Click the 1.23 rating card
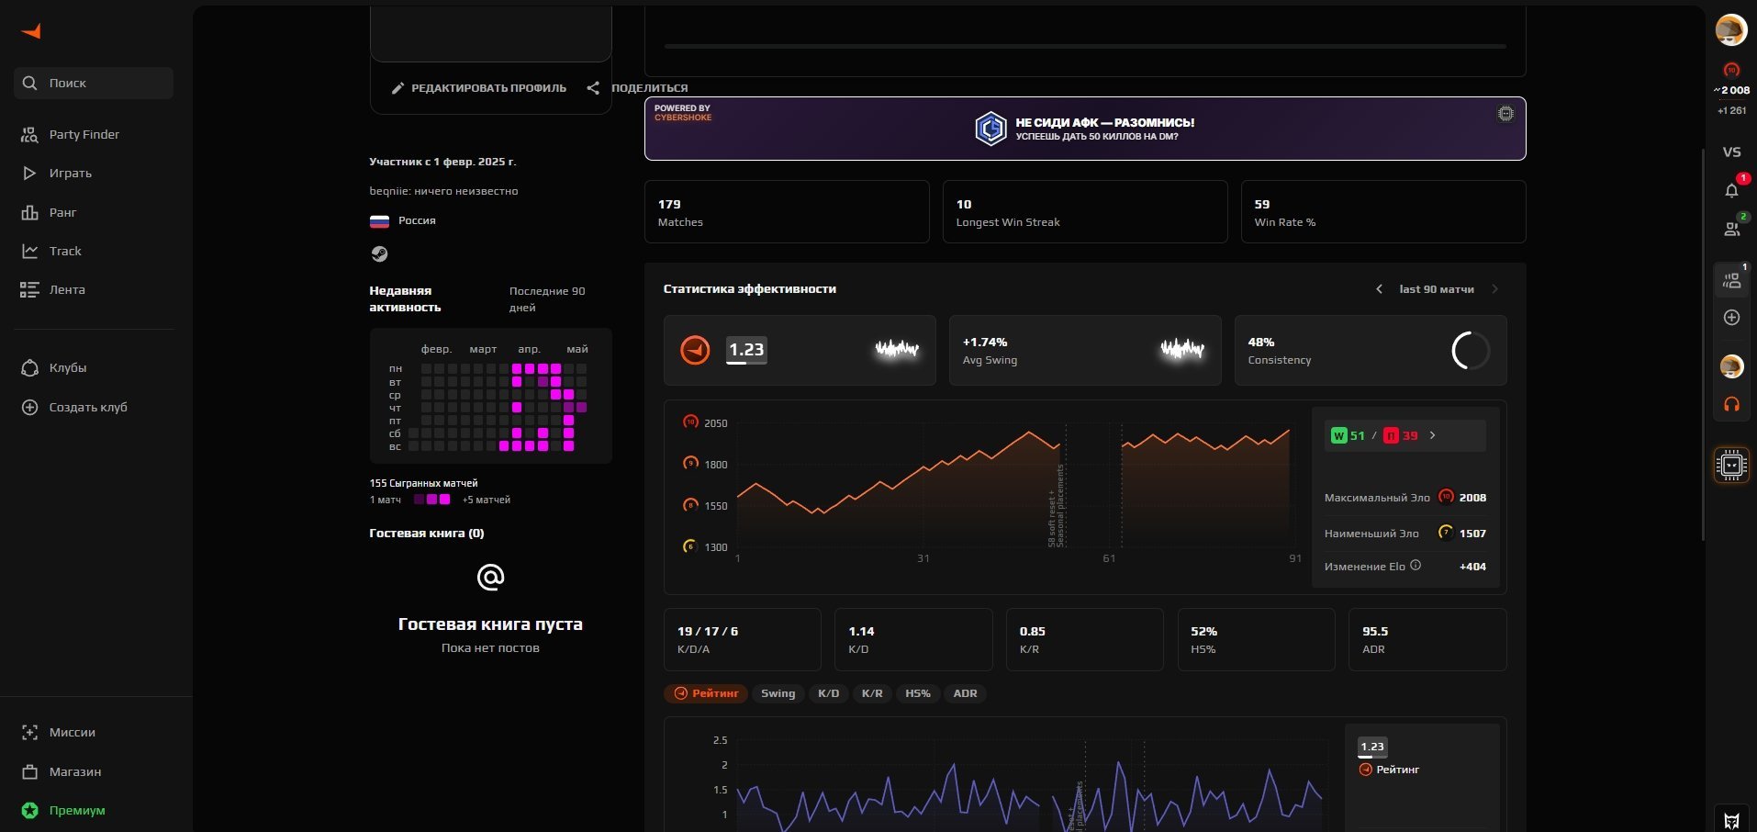The height and width of the screenshot is (832, 1757). click(x=800, y=350)
